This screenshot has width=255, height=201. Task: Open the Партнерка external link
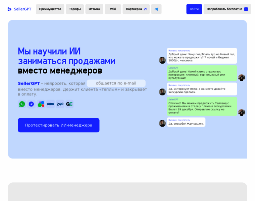(136, 9)
